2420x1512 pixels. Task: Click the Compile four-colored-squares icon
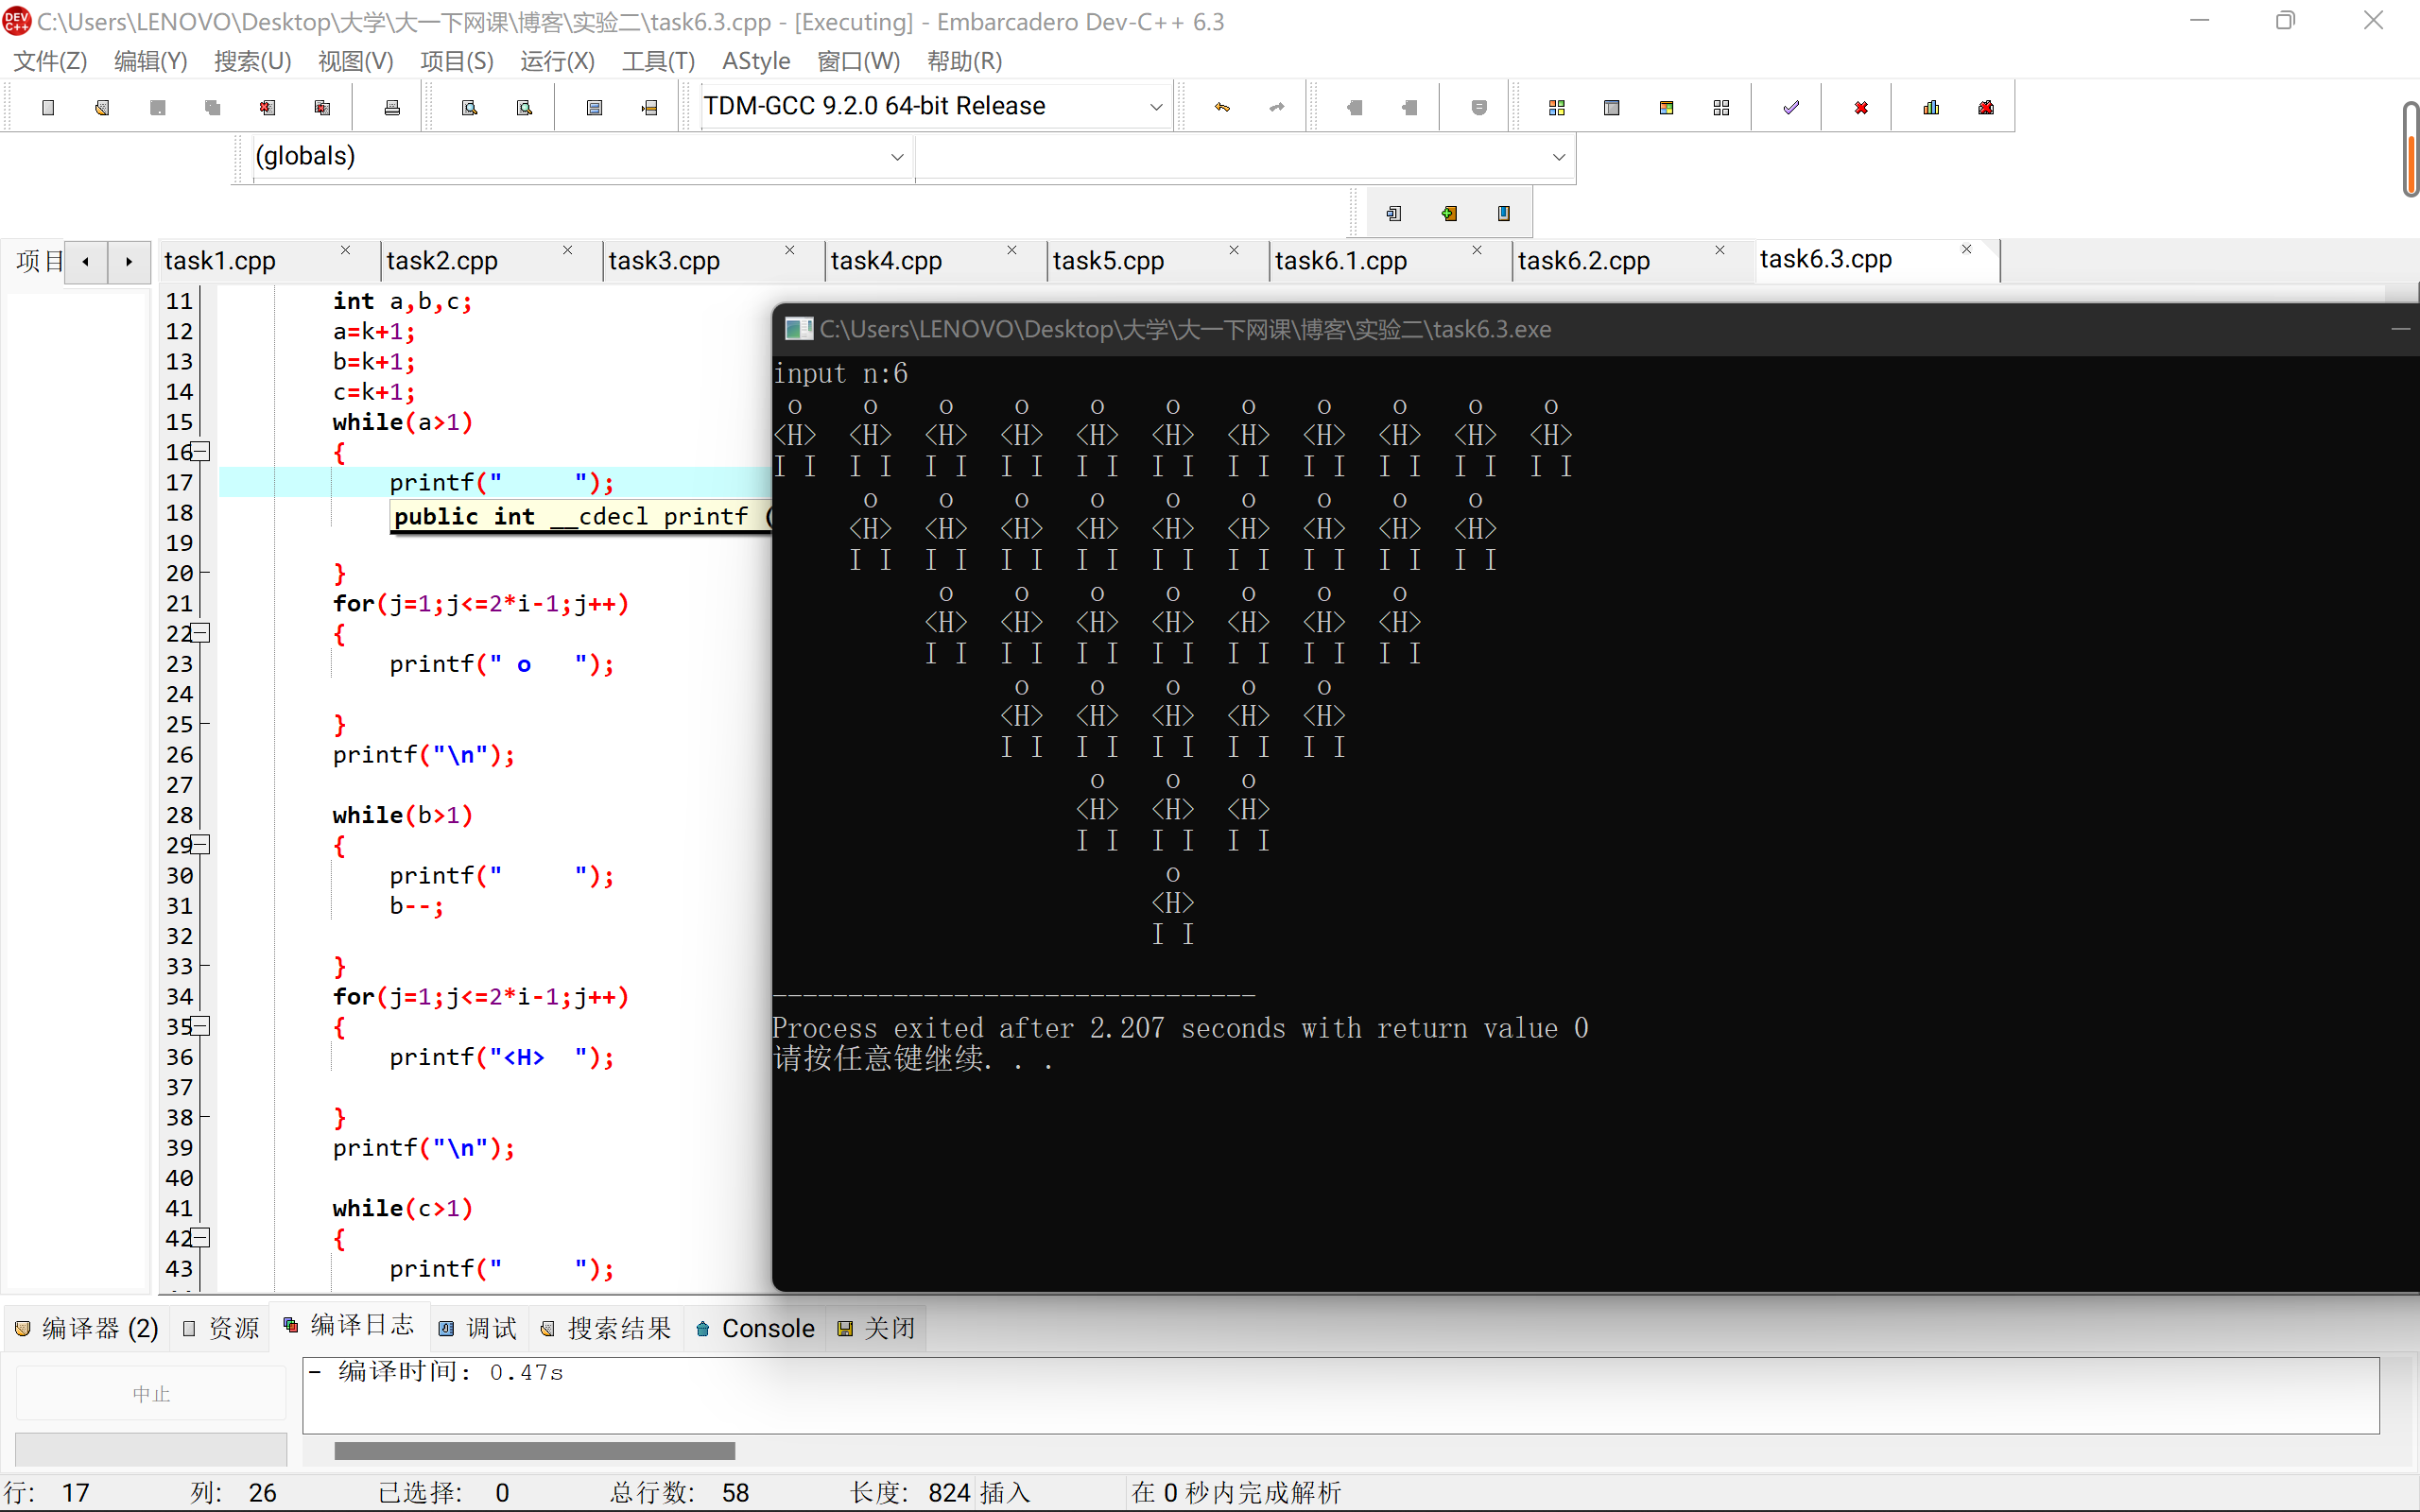1556,107
